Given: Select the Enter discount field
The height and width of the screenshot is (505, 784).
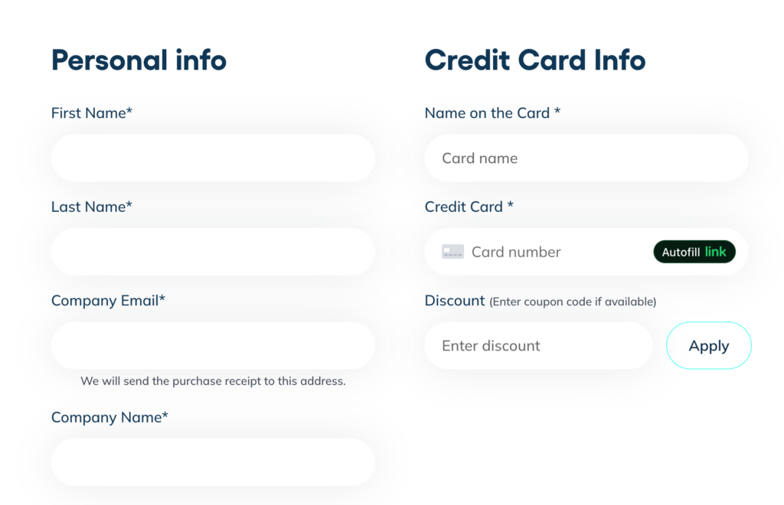Looking at the screenshot, I should click(538, 346).
